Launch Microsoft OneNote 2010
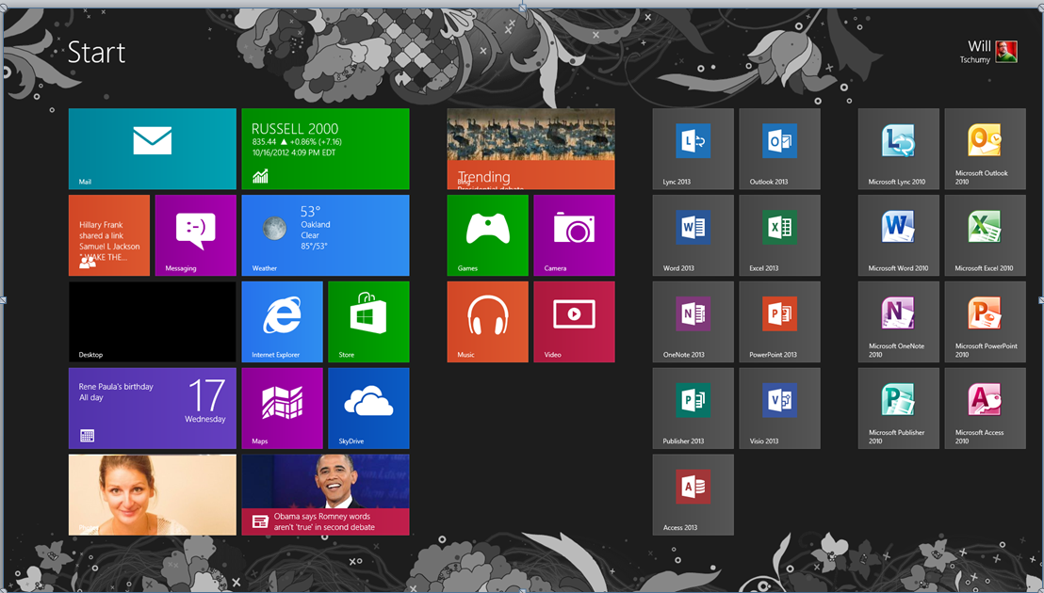1044x593 pixels. point(898,321)
